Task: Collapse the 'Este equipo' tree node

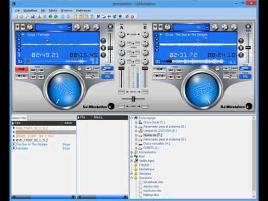Action: coord(132,118)
